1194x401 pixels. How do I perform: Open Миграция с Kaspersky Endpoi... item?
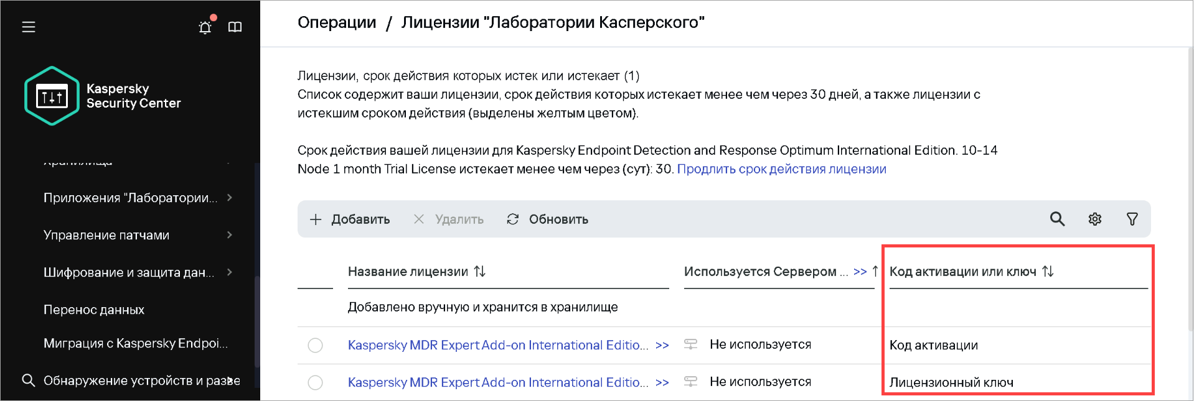(x=136, y=343)
